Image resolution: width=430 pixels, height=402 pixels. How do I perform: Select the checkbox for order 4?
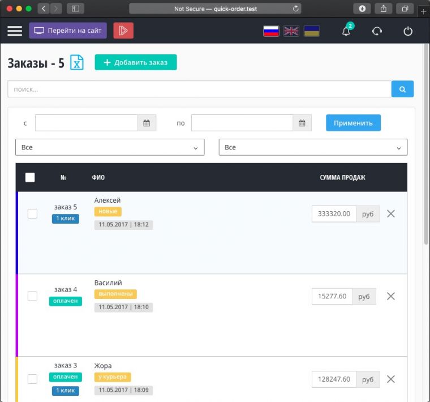click(x=33, y=296)
